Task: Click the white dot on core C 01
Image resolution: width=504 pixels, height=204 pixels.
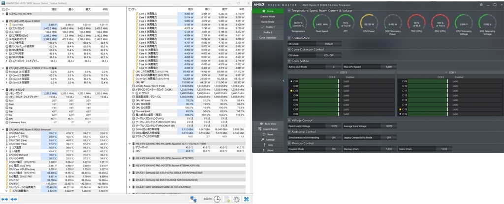Action: [291, 81]
